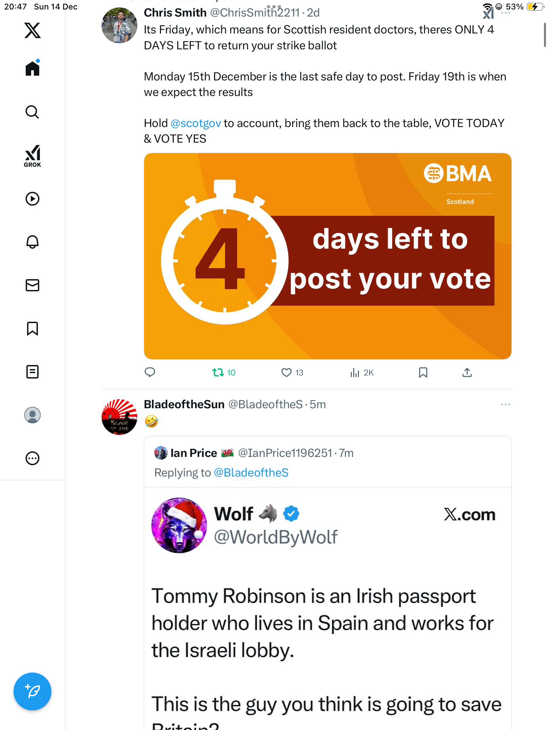Open Bookmarks from the sidebar
Screen dimensions: 548x730
(32, 328)
